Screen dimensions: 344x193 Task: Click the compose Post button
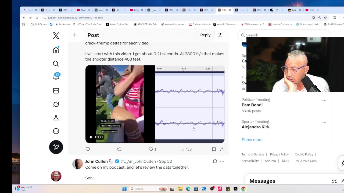pyautogui.click(x=56, y=147)
